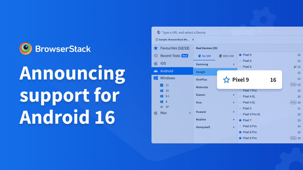Click the BrowserStack logo icon
Screen dimensions: 303x170
[26, 48]
